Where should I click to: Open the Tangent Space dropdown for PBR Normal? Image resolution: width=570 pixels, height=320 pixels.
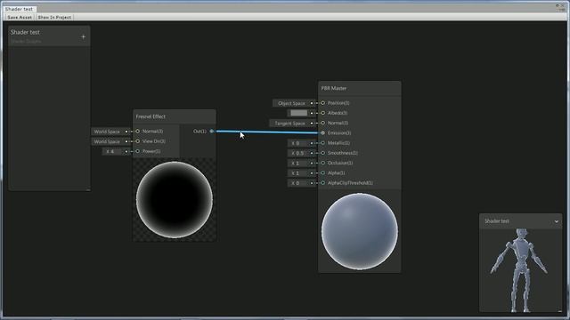pos(289,124)
